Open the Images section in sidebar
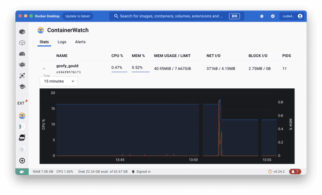 click(x=22, y=43)
